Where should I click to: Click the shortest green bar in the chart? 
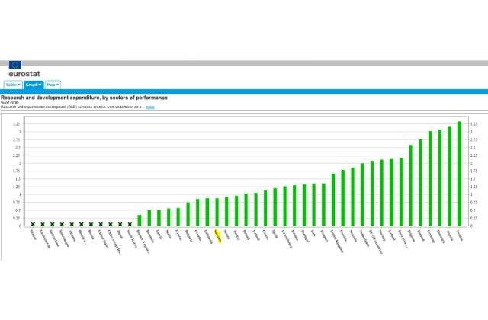[x=140, y=220]
